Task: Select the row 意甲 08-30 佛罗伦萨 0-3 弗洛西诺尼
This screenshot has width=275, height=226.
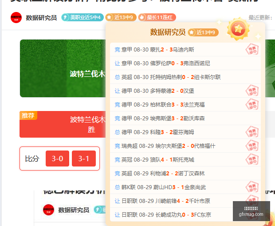Action: [185, 63]
